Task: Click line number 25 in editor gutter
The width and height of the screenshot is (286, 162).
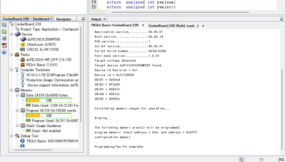Action: (x=94, y=7)
